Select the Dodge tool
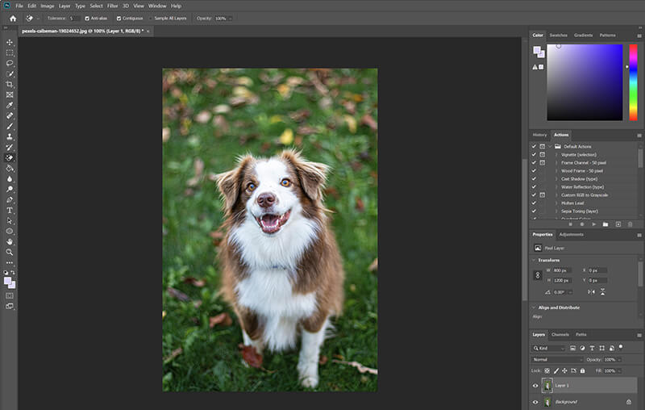 pos(10,190)
